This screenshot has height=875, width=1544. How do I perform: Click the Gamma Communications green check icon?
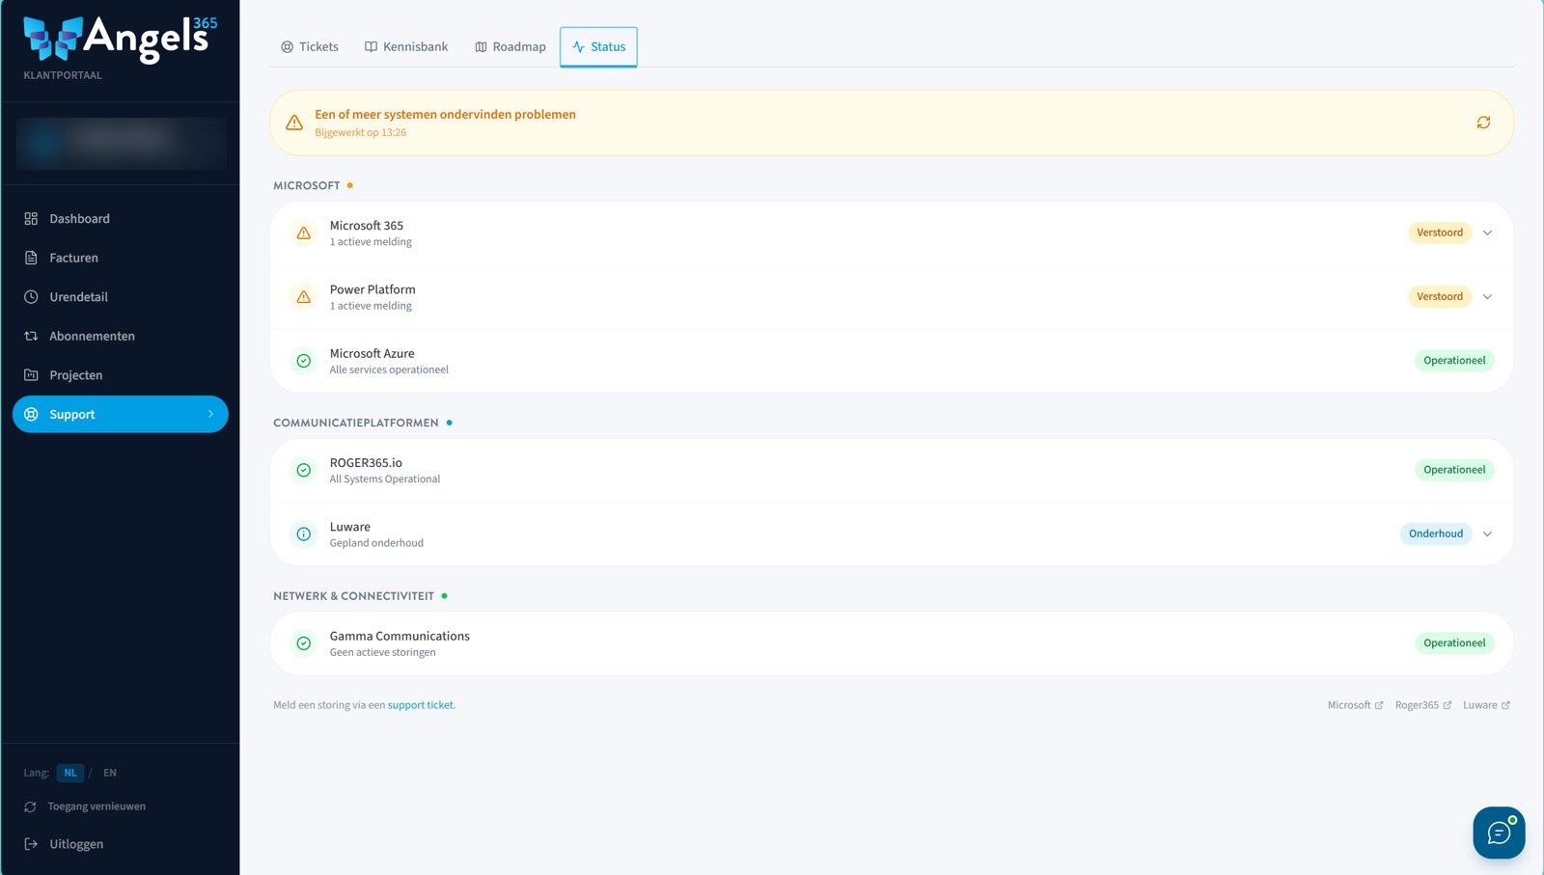click(304, 643)
